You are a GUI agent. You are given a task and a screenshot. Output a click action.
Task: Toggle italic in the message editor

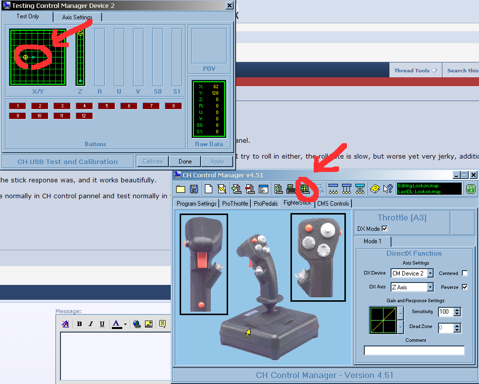coord(91,324)
